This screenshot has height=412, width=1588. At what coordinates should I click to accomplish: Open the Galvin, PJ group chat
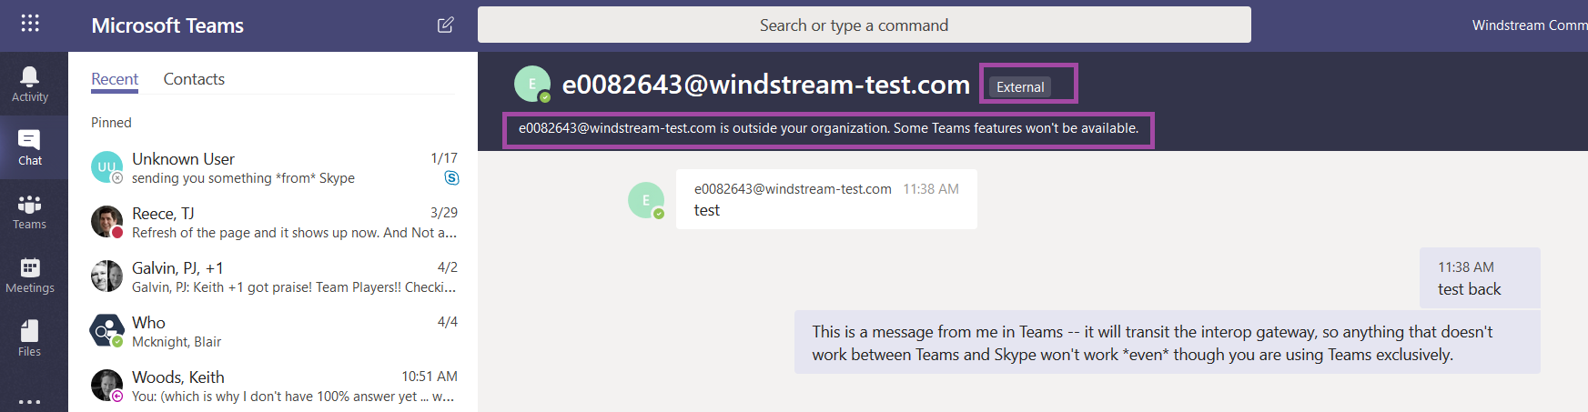tap(273, 276)
